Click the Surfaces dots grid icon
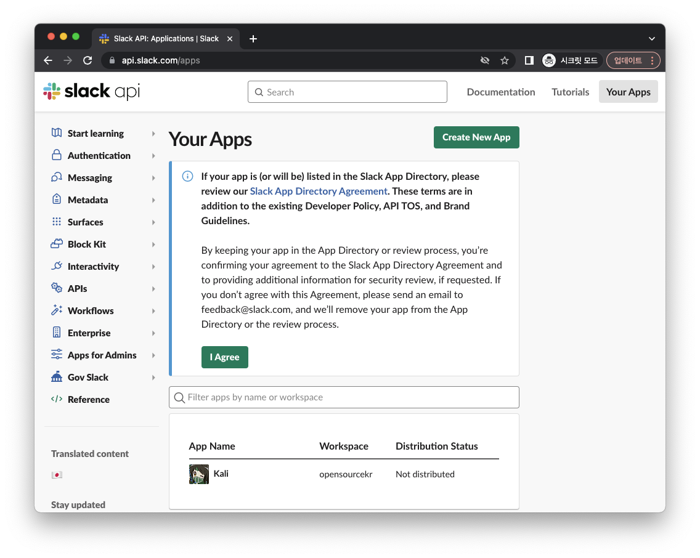The width and height of the screenshot is (700, 558). tap(57, 221)
